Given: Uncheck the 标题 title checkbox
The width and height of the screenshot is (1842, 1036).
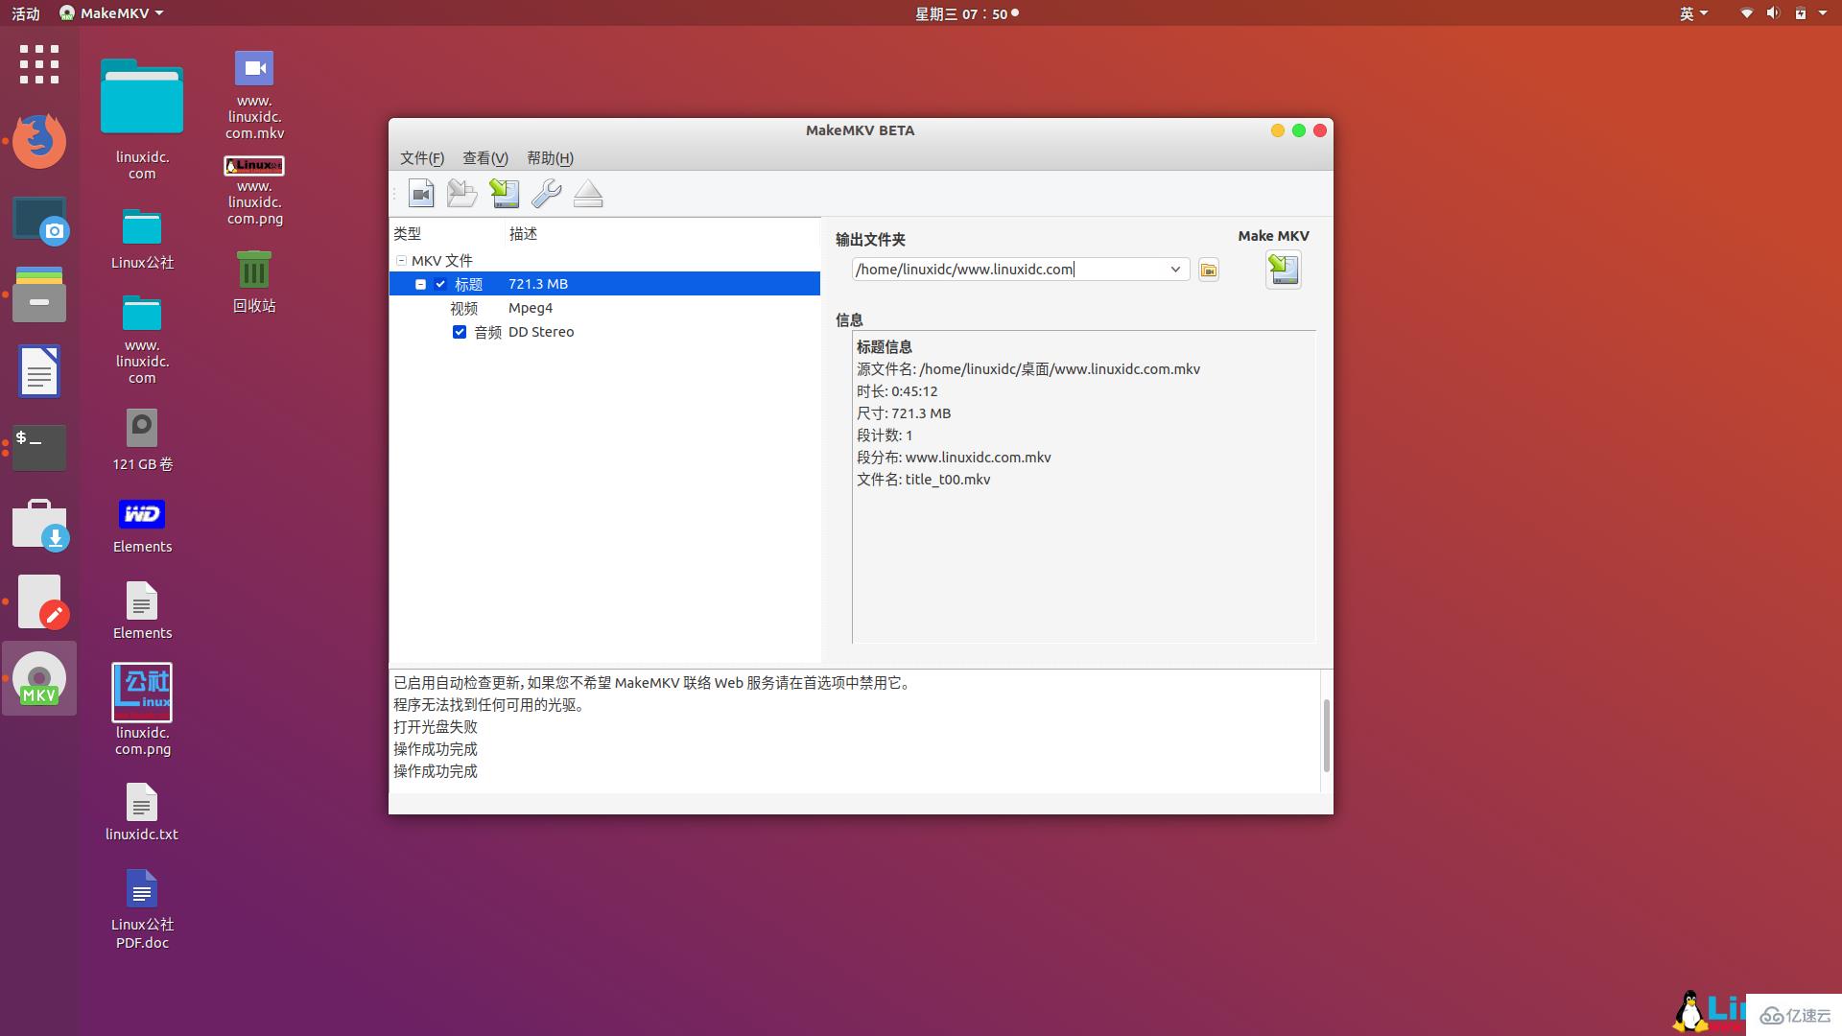Looking at the screenshot, I should click(x=440, y=284).
